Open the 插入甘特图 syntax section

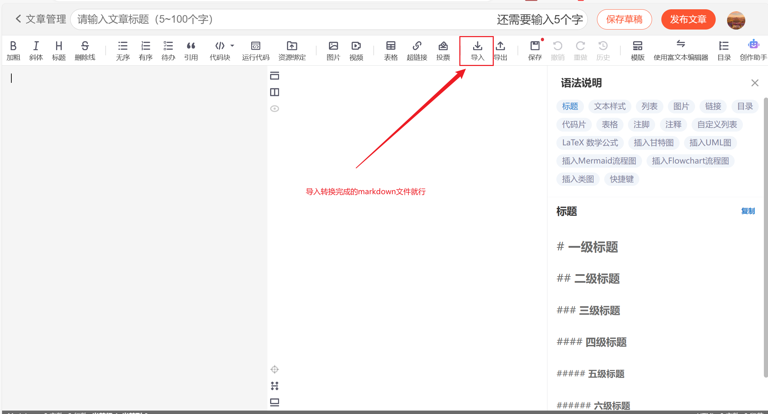[653, 143]
